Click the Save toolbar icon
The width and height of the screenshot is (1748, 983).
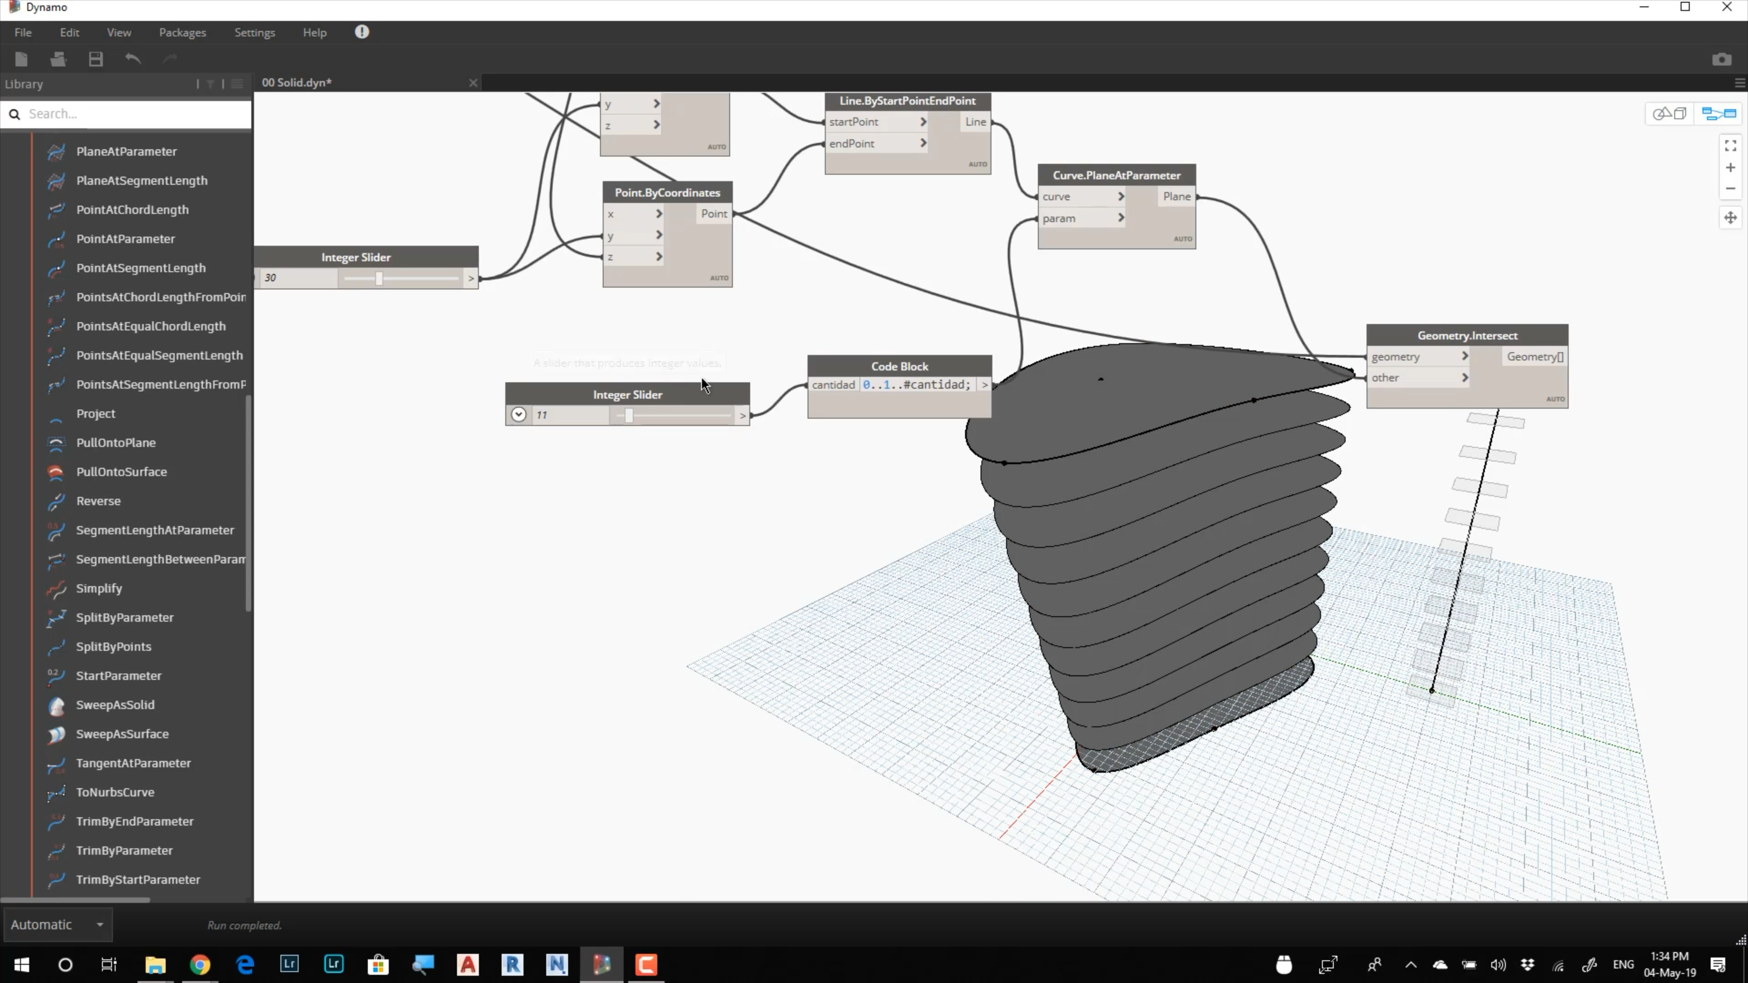tap(96, 59)
